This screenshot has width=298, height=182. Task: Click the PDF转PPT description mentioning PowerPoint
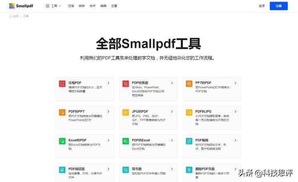coord(85,118)
